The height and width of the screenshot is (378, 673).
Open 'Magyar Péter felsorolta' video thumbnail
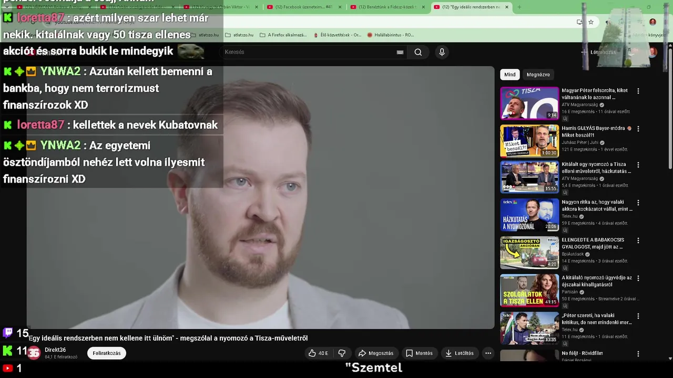(529, 103)
